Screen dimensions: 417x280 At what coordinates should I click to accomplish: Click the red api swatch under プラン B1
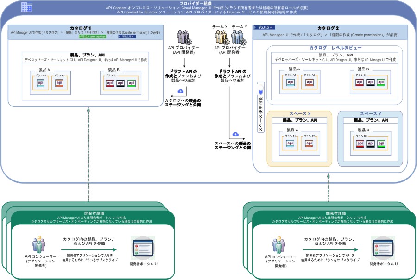110,83
